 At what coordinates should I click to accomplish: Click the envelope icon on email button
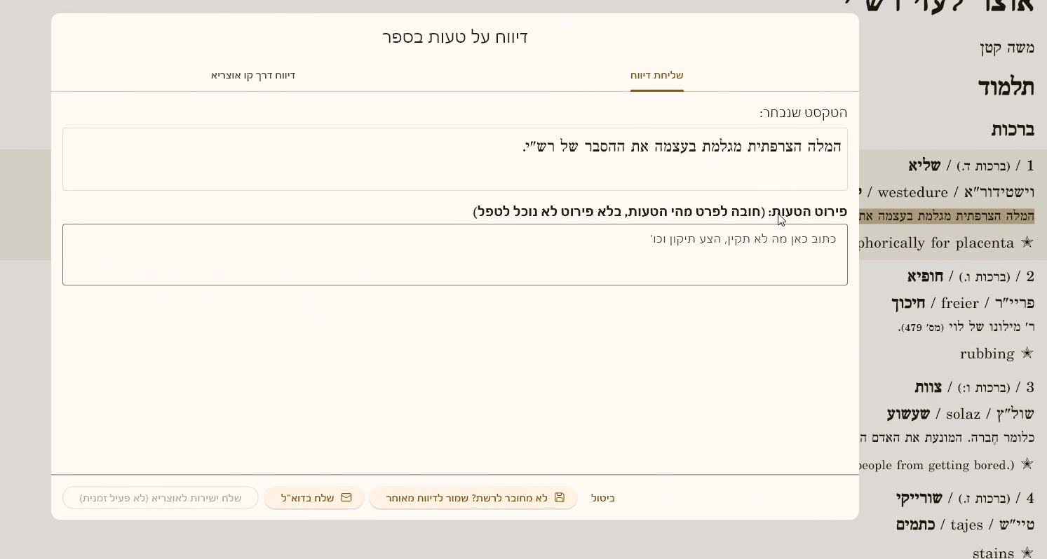pos(346,497)
